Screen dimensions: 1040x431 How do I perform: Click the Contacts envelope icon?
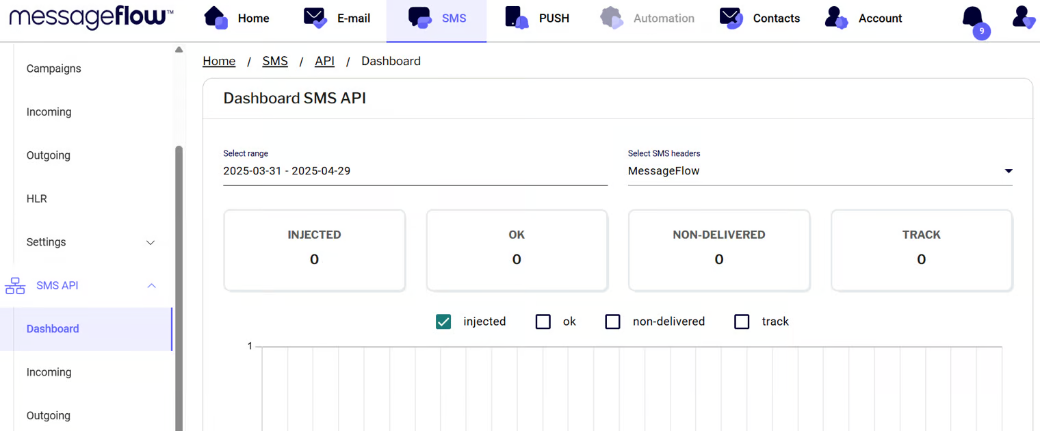(731, 18)
